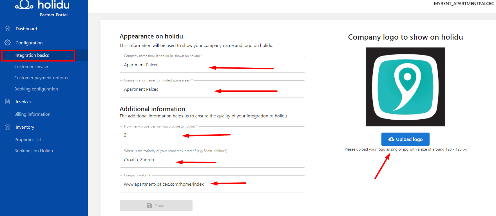Click the cloud upload icon
The image size is (496, 216).
click(391, 139)
